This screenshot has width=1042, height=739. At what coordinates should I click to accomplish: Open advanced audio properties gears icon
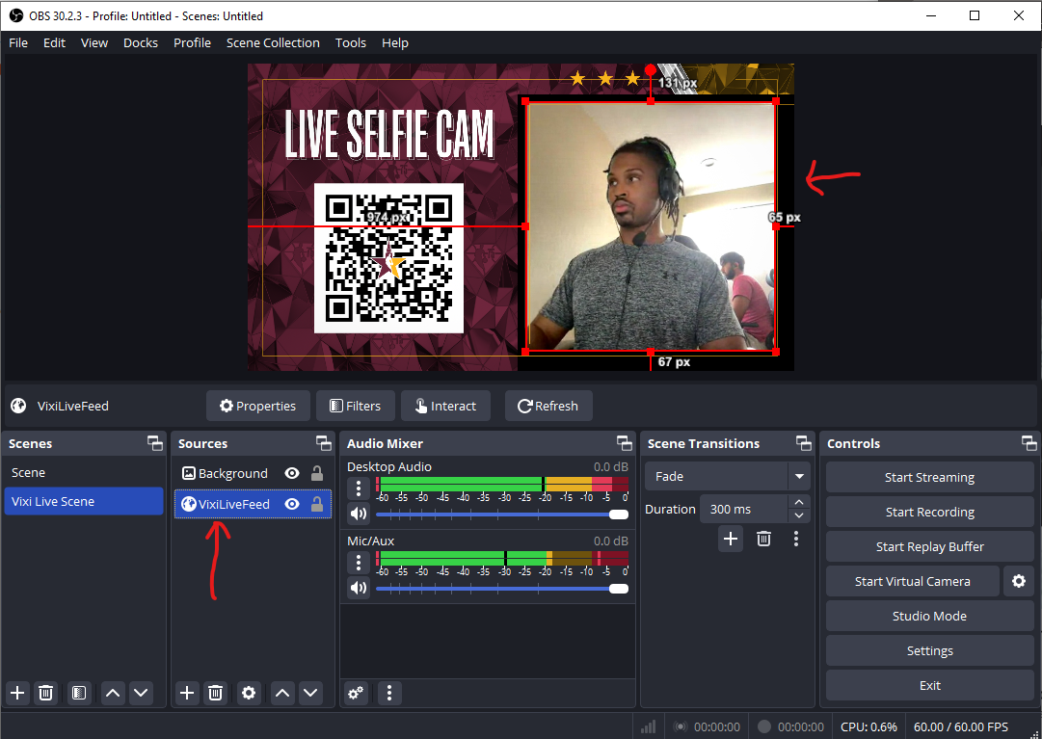[357, 692]
